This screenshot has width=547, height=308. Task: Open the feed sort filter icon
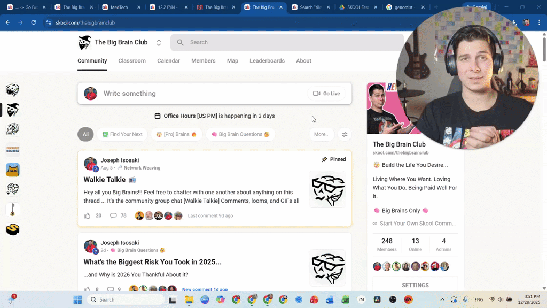point(345,134)
